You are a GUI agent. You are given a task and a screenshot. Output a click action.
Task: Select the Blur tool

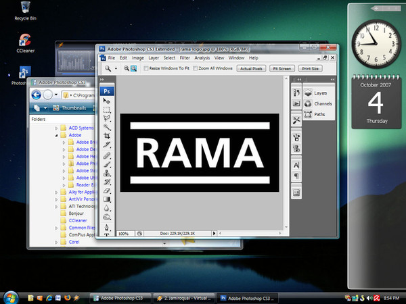click(x=107, y=208)
